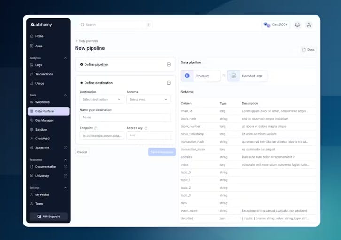
Task: Click the Description column header
Action: tap(250, 103)
